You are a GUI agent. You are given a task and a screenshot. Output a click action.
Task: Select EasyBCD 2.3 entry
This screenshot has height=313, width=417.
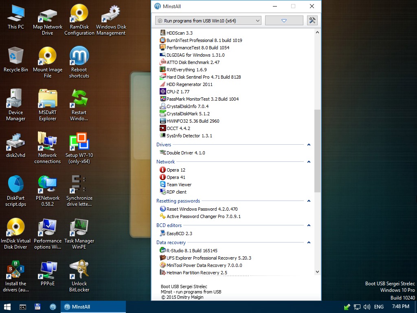tap(176, 234)
